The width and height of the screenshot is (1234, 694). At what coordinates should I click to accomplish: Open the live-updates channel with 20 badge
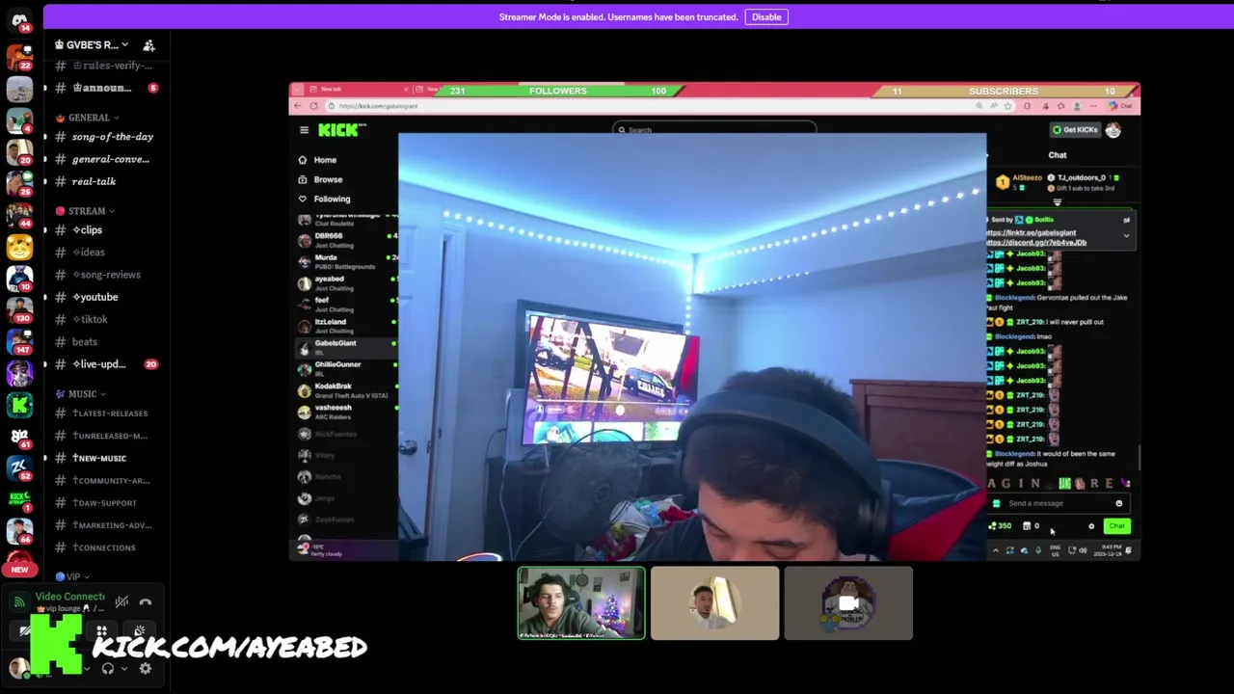click(104, 364)
